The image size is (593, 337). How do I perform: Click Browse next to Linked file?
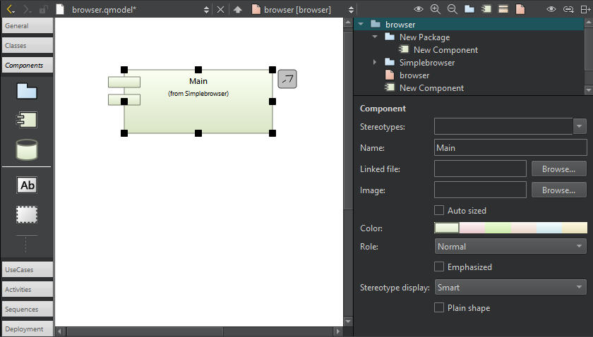(558, 169)
